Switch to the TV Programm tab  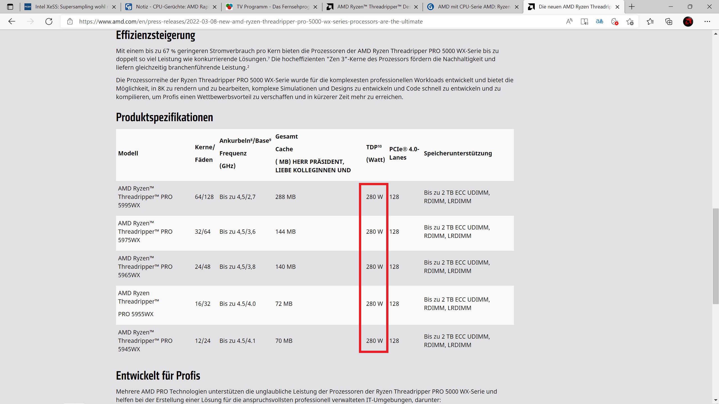(x=272, y=7)
